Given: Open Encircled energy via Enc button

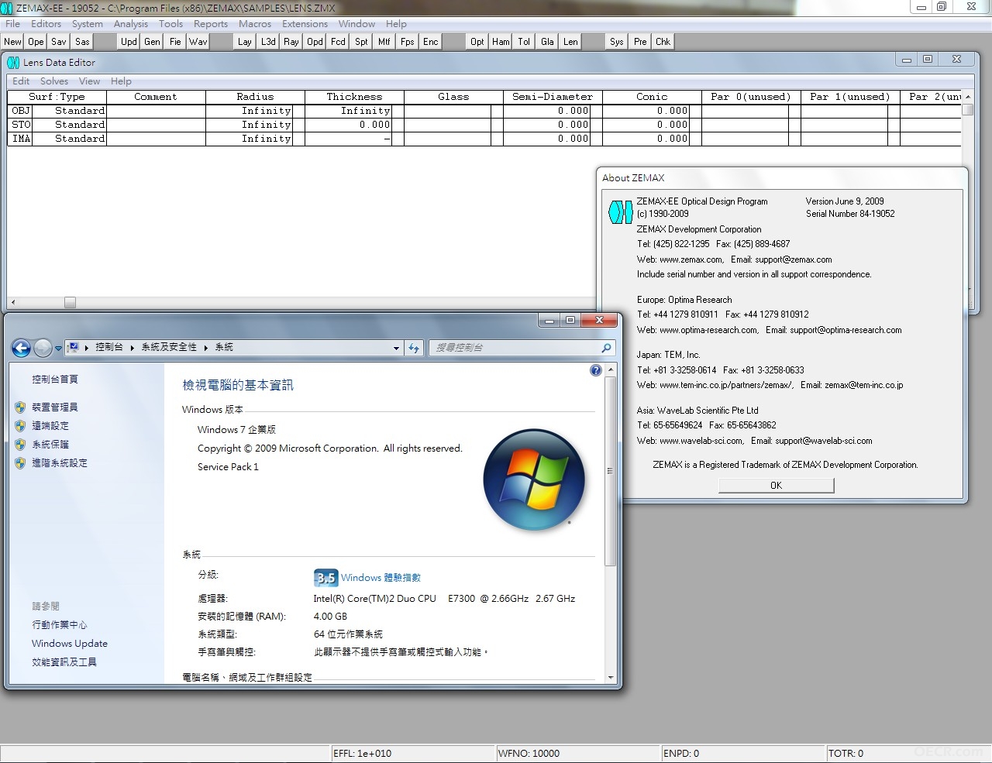Looking at the screenshot, I should coord(431,42).
